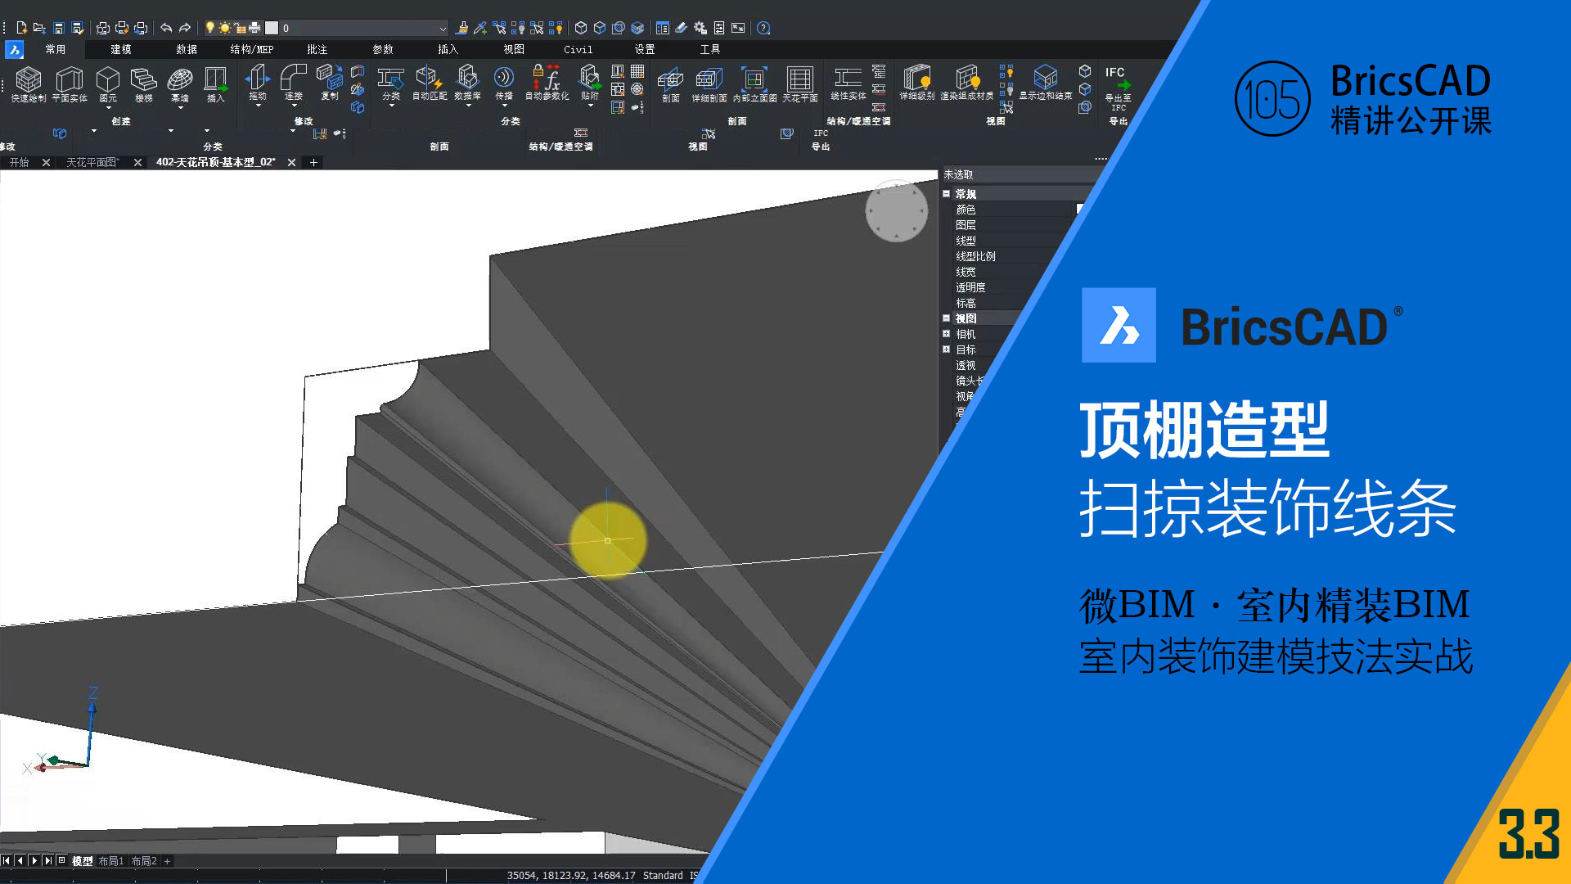
Task: Open the layer name dropdown list
Action: (x=443, y=28)
